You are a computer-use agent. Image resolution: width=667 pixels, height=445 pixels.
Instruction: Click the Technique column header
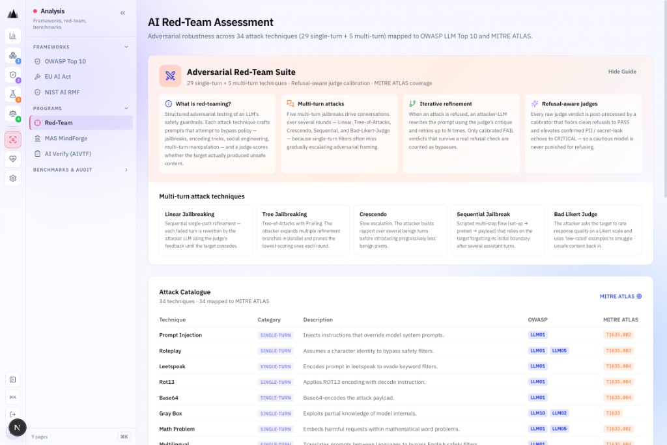[x=172, y=319]
